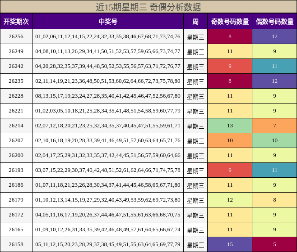This screenshot has width=297, height=252.
Task: Click even count 5 in row 26158
Action: coord(274,244)
